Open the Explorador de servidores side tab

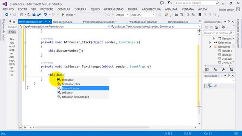coord(238,34)
